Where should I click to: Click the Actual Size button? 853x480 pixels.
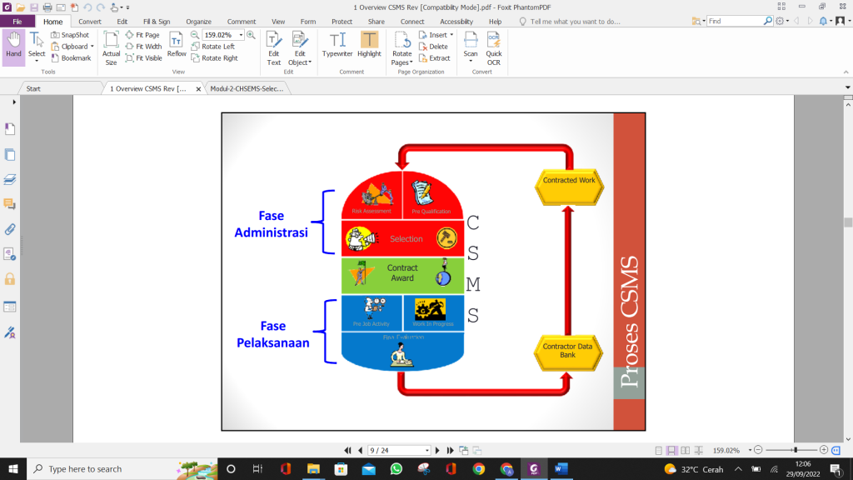[x=111, y=47]
